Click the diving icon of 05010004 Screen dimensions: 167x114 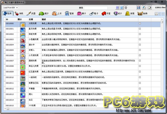tap(23, 46)
